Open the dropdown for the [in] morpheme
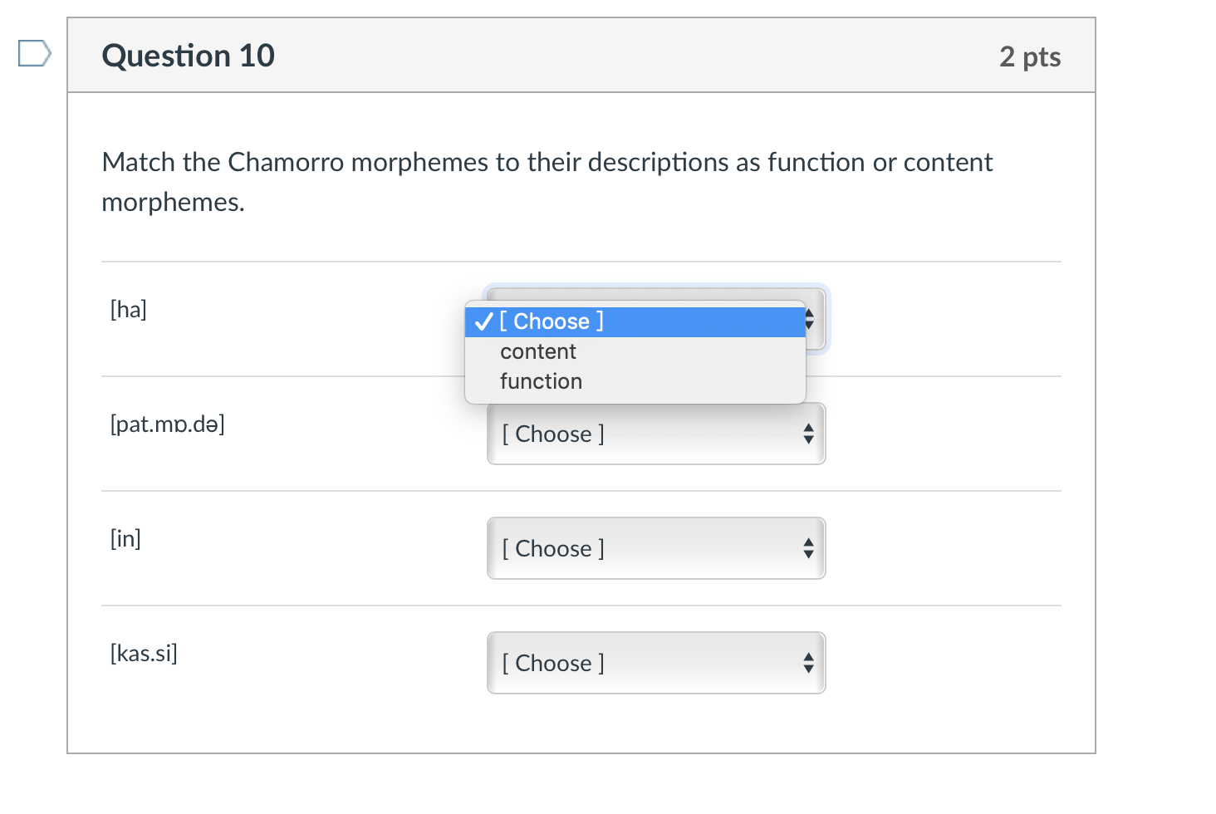Viewport: 1216px width, 814px height. pos(656,548)
